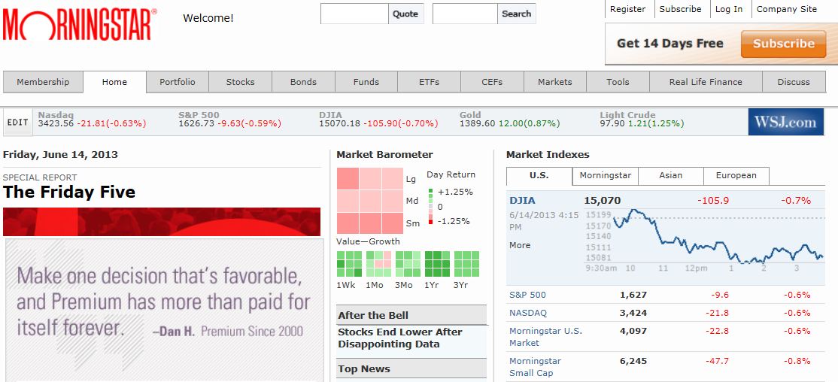Open the Company Site link
838x382 pixels.
tap(787, 9)
